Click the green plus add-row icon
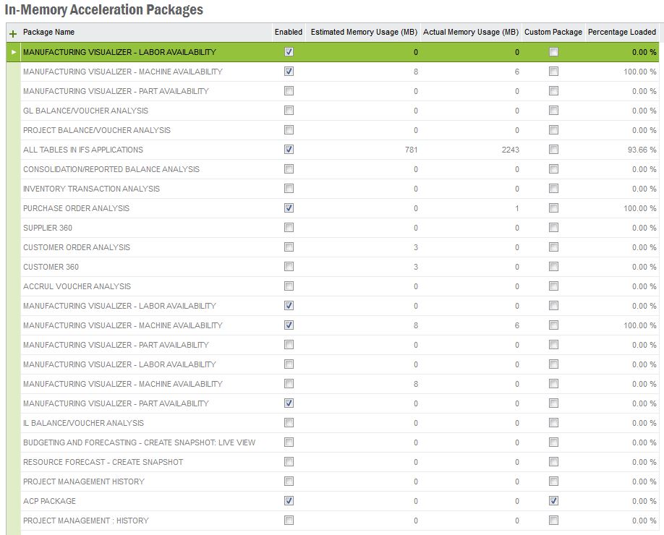Viewport: 664px width, 535px height. (13, 33)
